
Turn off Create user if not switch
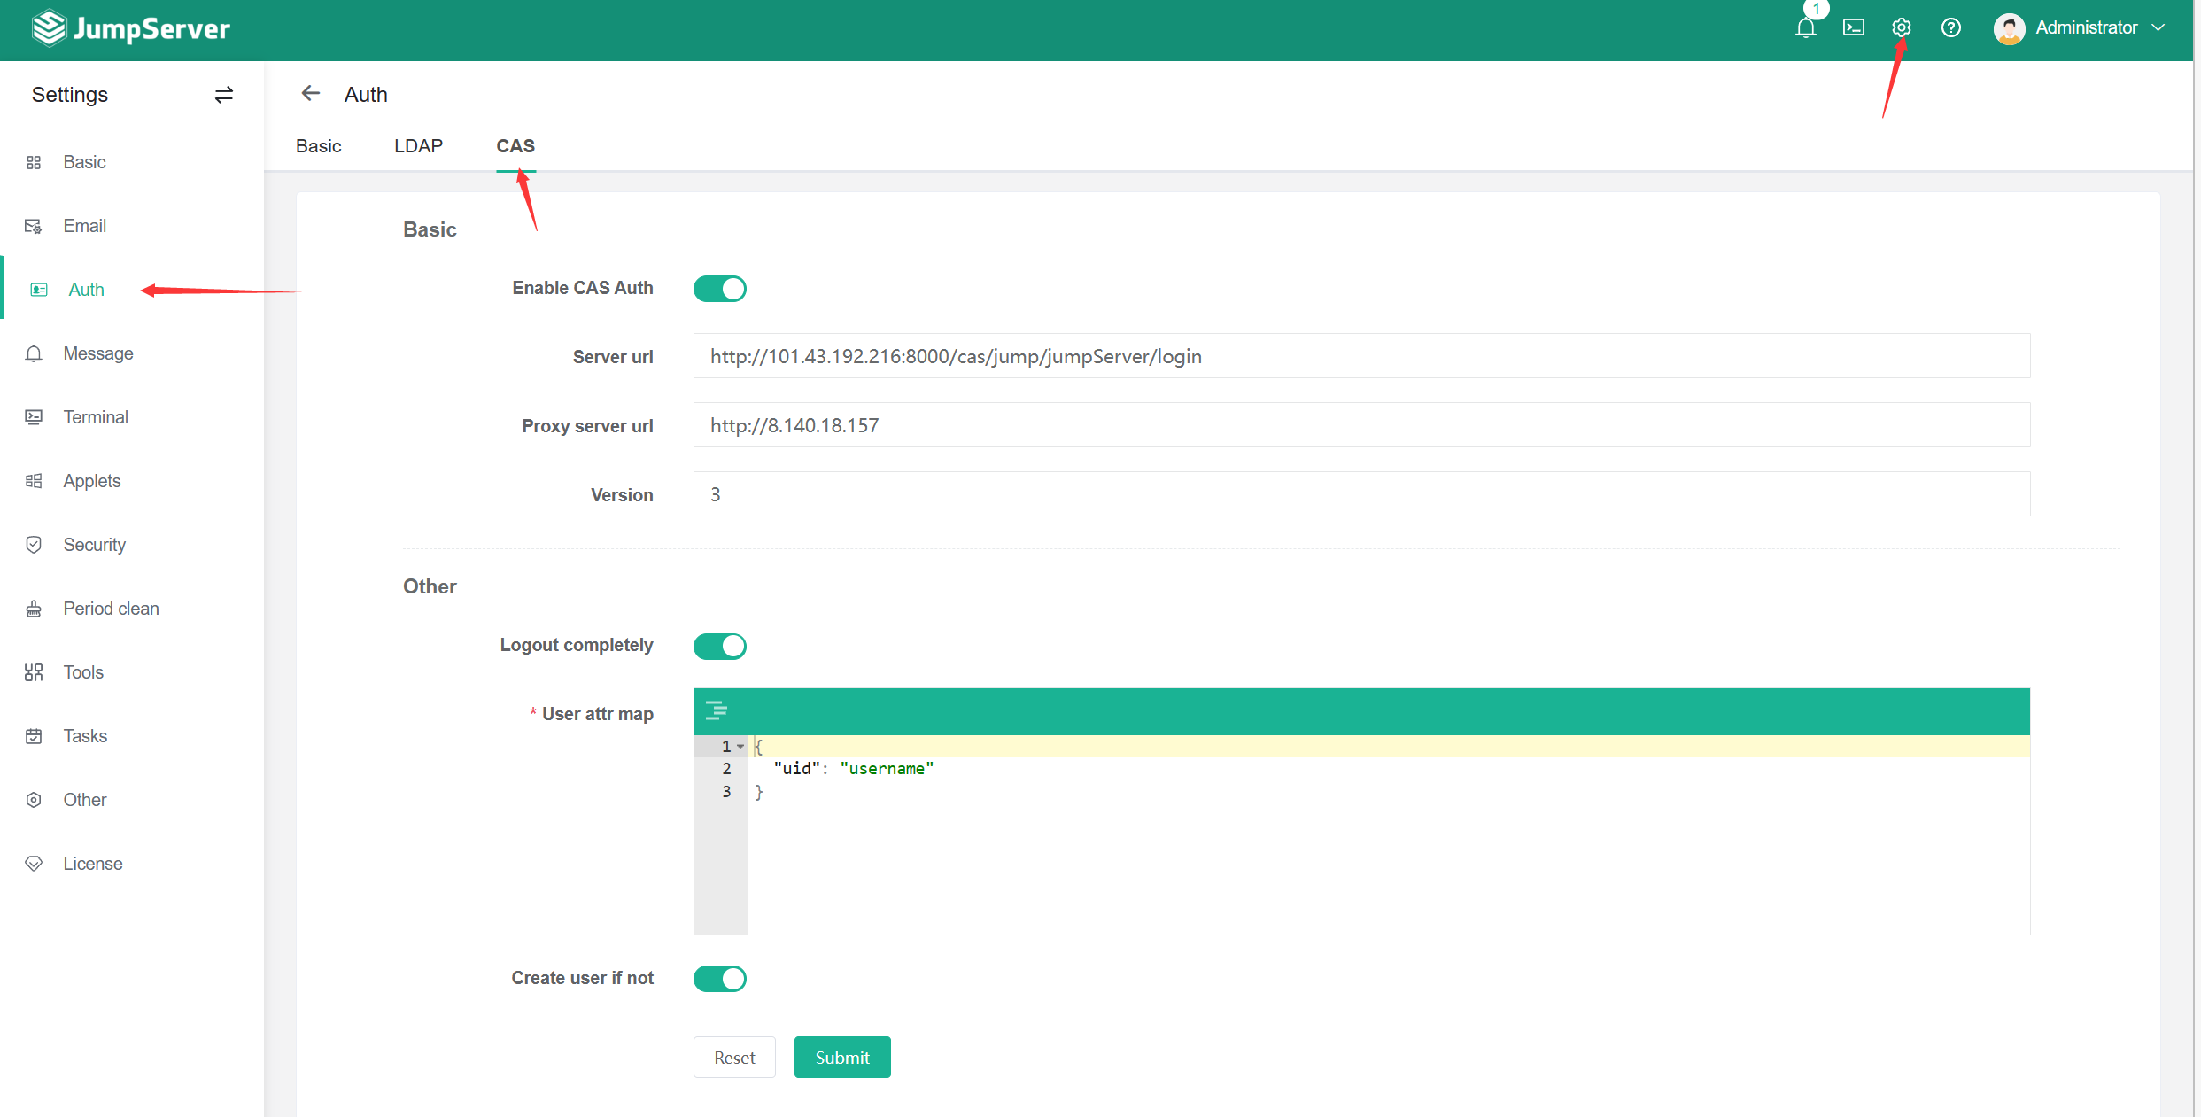[x=719, y=979]
